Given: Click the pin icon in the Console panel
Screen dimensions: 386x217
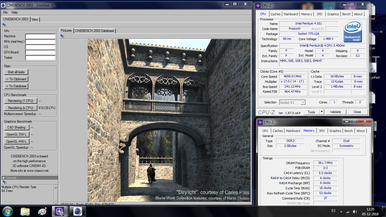Looking at the screenshot, I should (4, 182).
